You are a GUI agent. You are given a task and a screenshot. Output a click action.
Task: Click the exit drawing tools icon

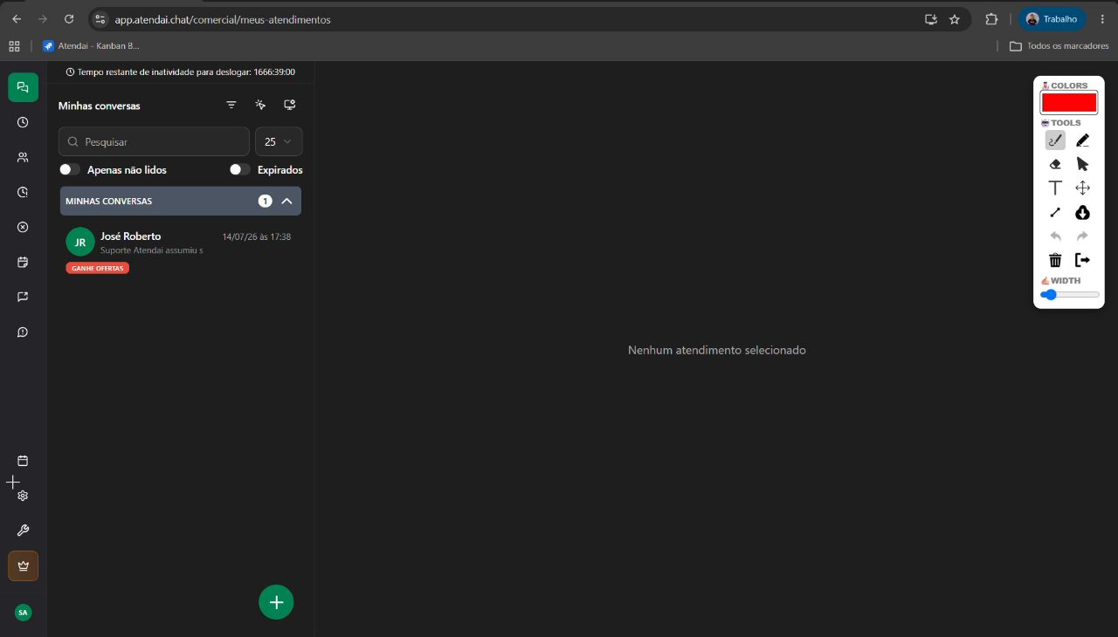1083,260
